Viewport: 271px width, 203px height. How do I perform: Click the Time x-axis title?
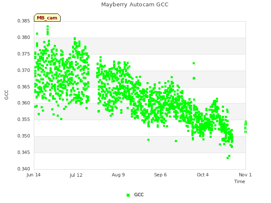240,181
